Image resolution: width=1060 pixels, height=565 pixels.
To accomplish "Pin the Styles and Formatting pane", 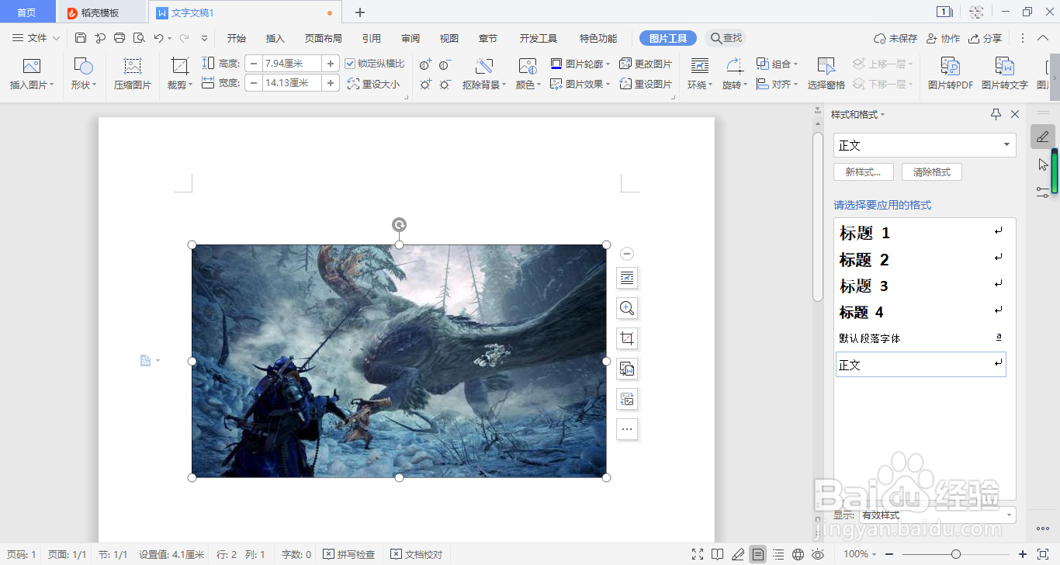I will 996,114.
